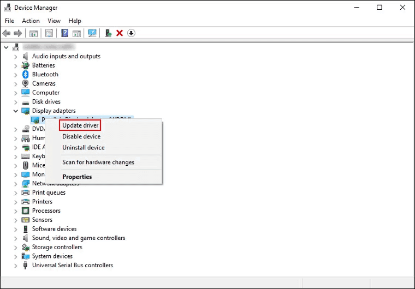
Task: Click the Sensors category icon
Action: click(x=26, y=220)
